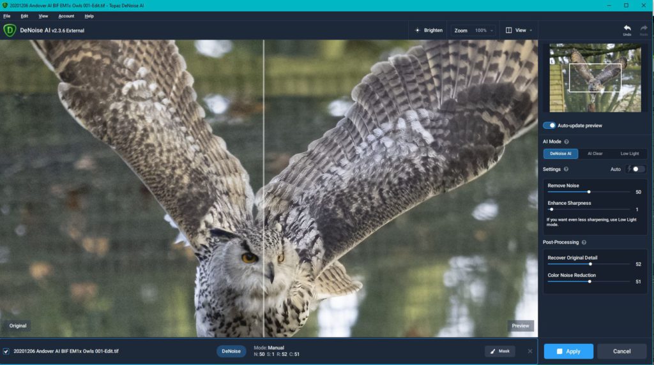Viewport: 654px width, 365px height.
Task: Click the DeNoise AI shield logo
Action: click(10, 31)
